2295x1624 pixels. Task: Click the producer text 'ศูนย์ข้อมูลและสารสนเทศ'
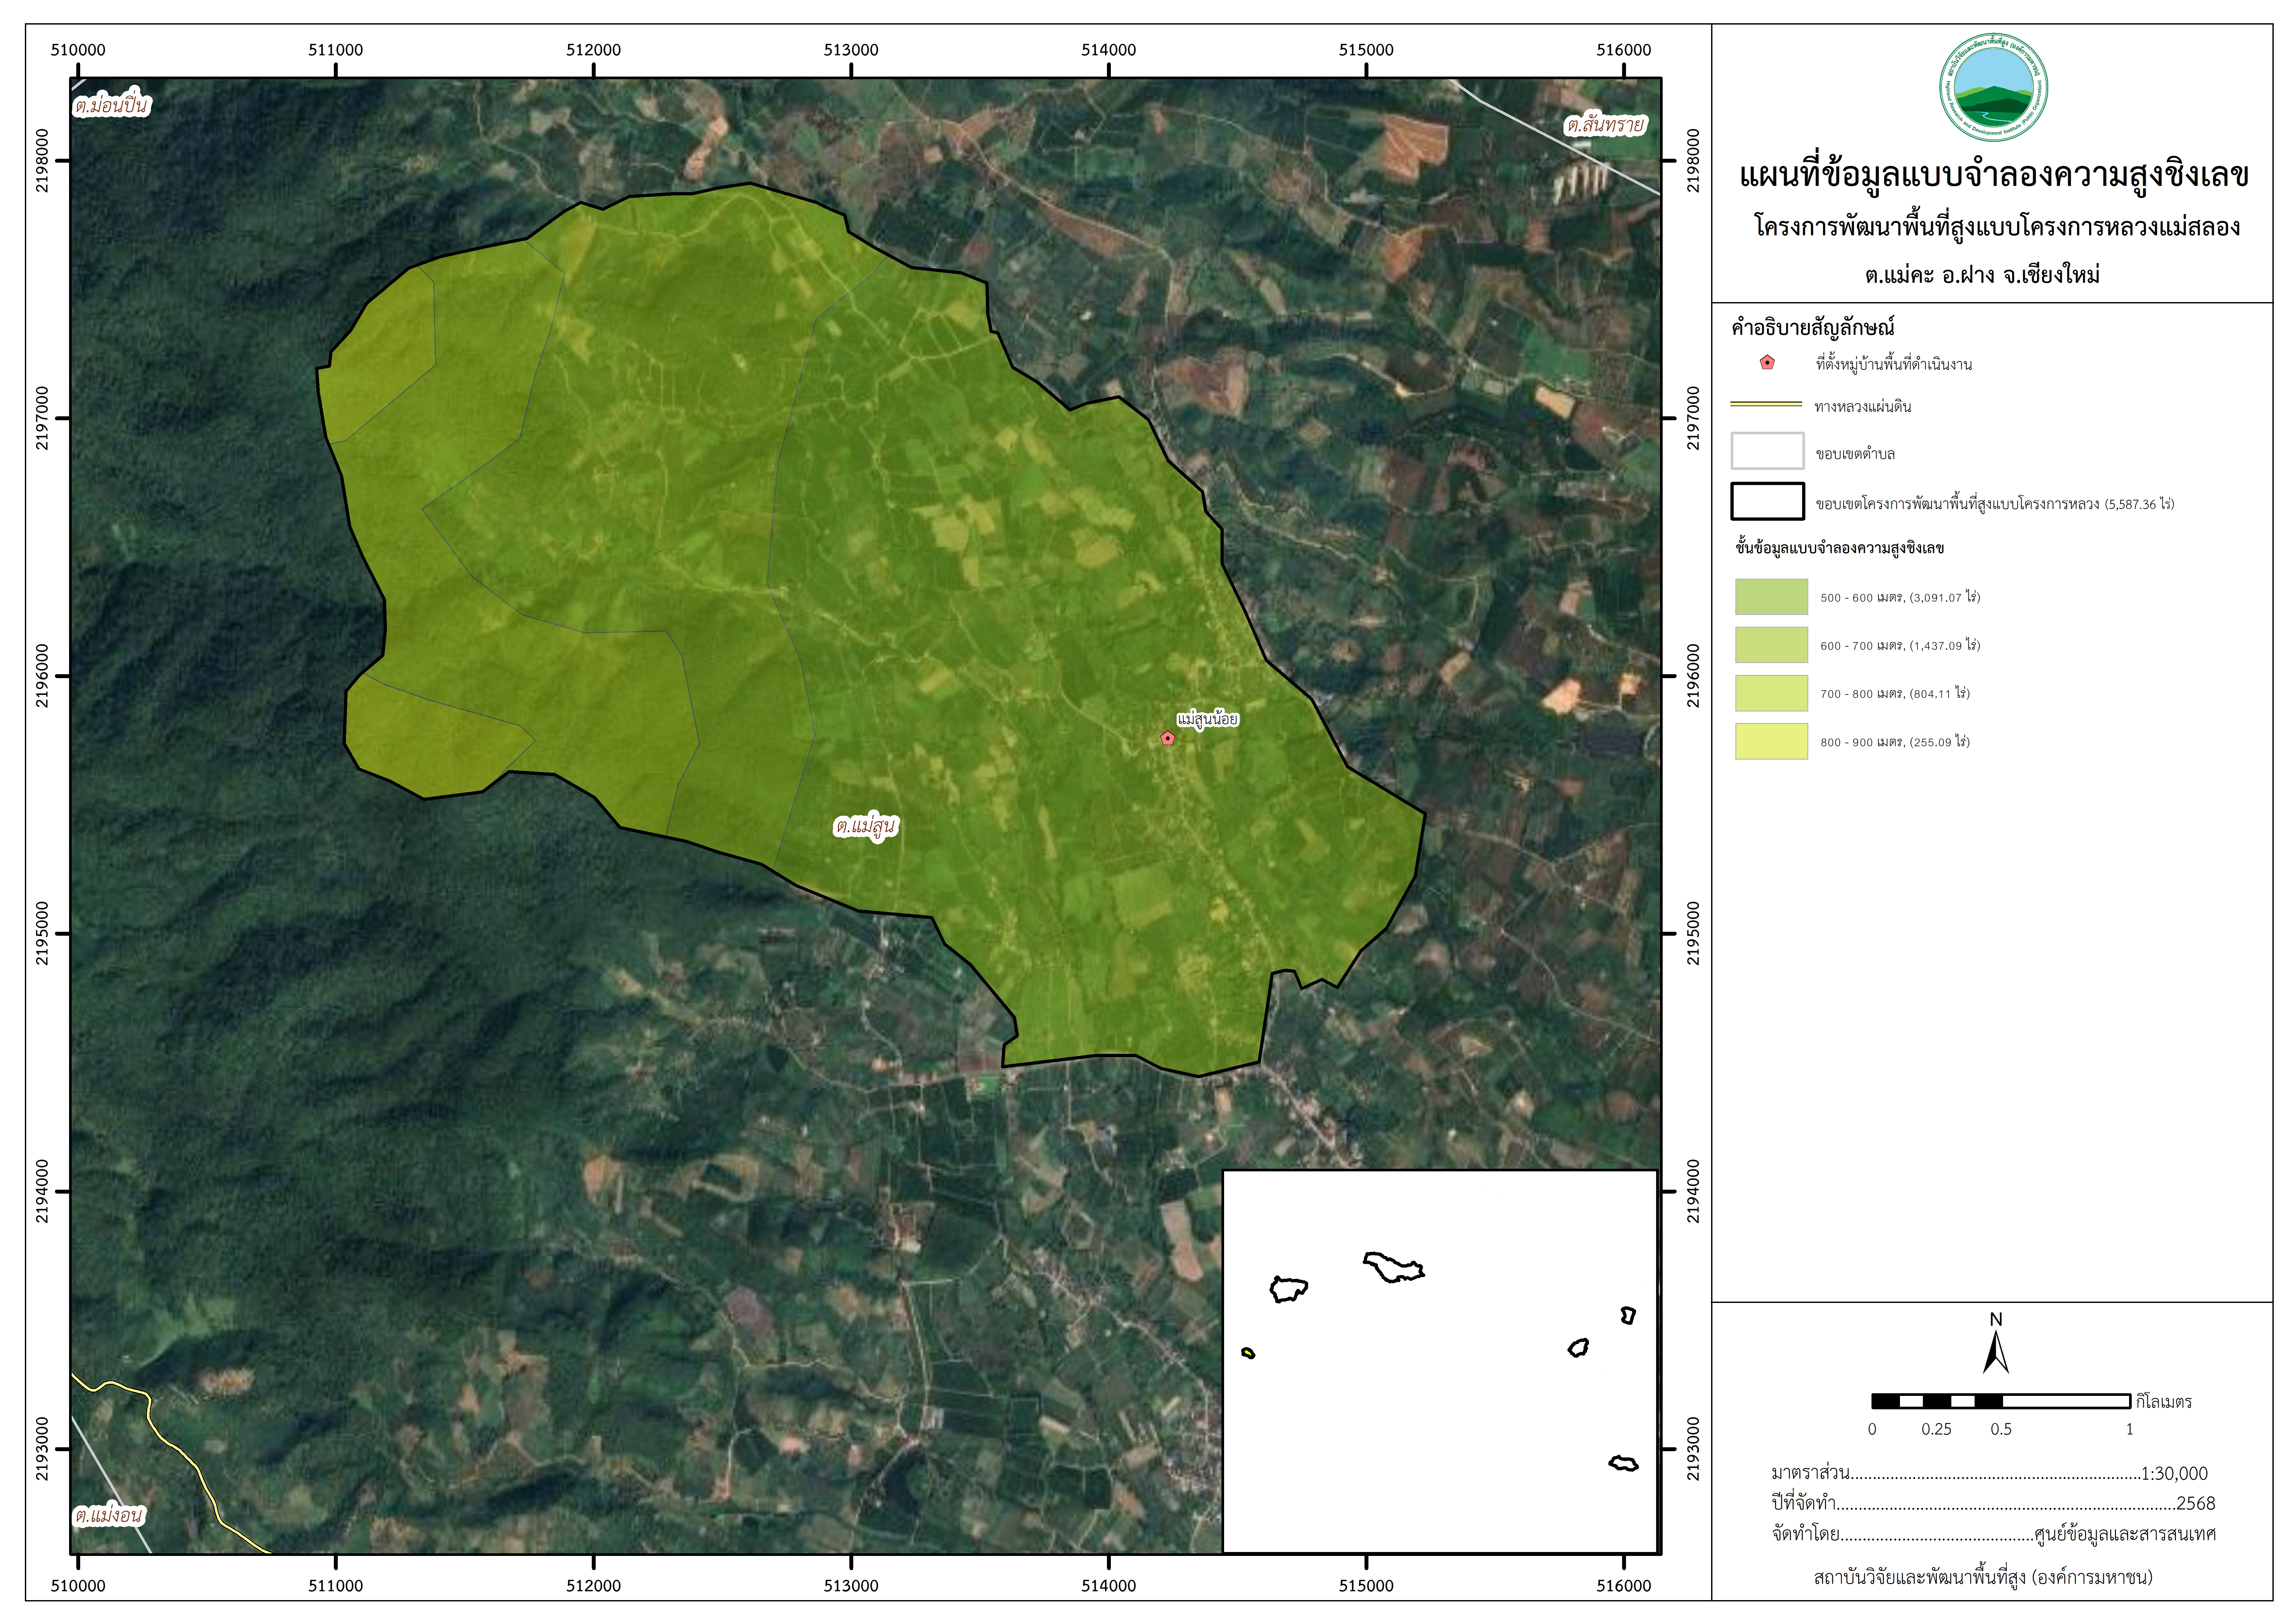[x=2125, y=1534]
